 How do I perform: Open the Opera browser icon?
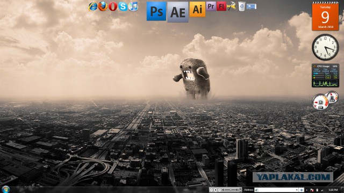point(113,6)
